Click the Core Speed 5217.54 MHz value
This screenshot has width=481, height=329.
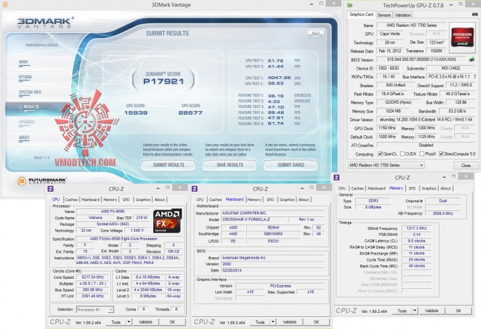click(x=93, y=277)
